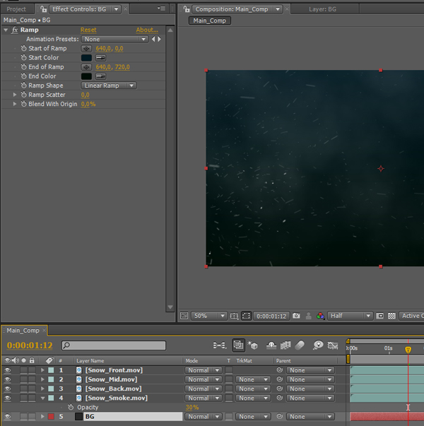The image size is (424, 426).
Task: Open the magnification 50% dropdown
Action: coord(210,316)
